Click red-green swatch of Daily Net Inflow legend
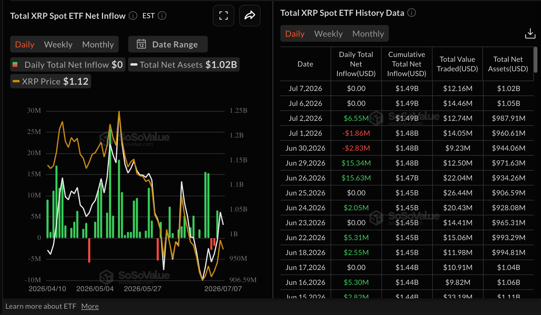The image size is (541, 315). [x=15, y=64]
